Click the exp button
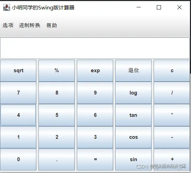This screenshot has height=173, width=191. pyautogui.click(x=95, y=70)
